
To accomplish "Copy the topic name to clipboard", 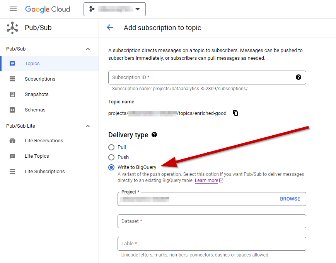I will pyautogui.click(x=235, y=113).
